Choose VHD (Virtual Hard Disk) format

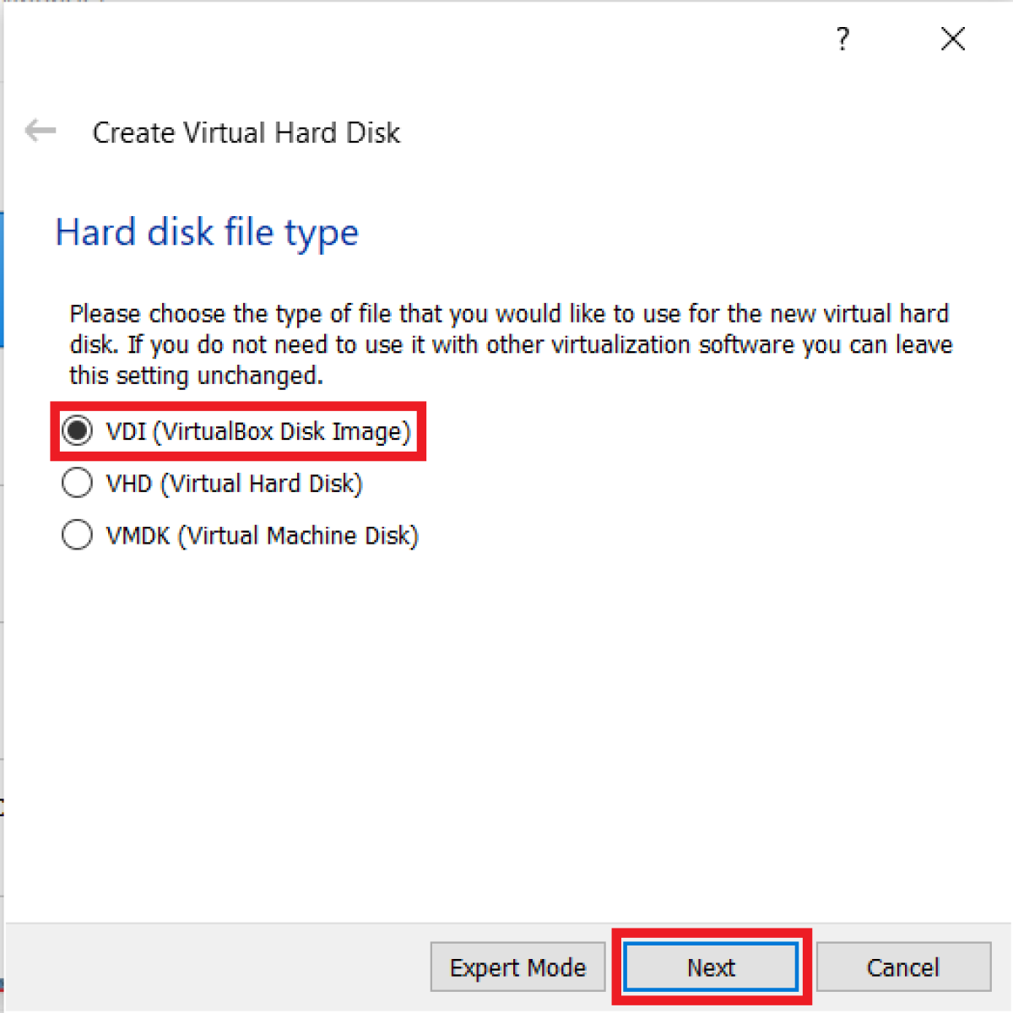77,483
